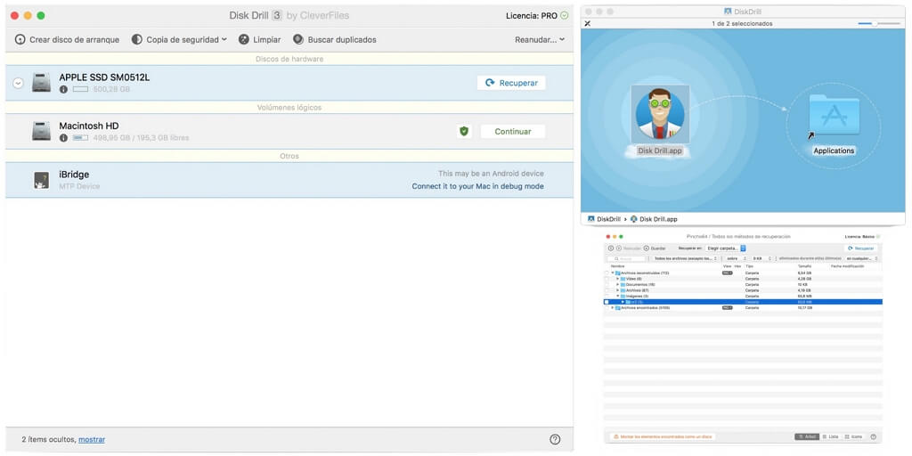This screenshot has height=456, width=912.
Task: Click the Nombre column header
Action: pos(618,266)
